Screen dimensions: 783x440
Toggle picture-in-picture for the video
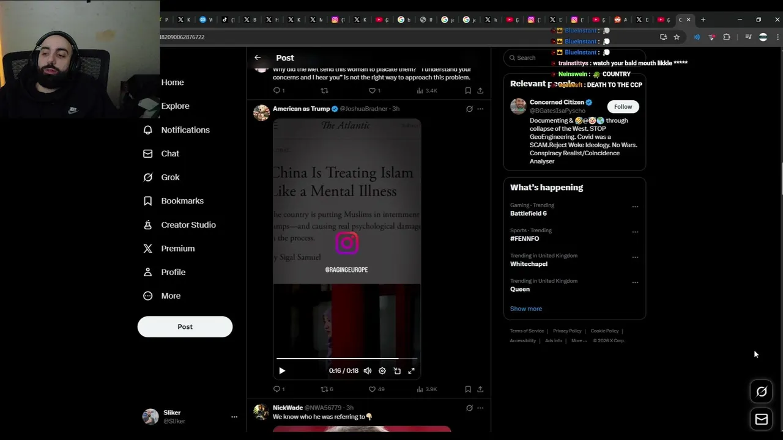tap(397, 371)
